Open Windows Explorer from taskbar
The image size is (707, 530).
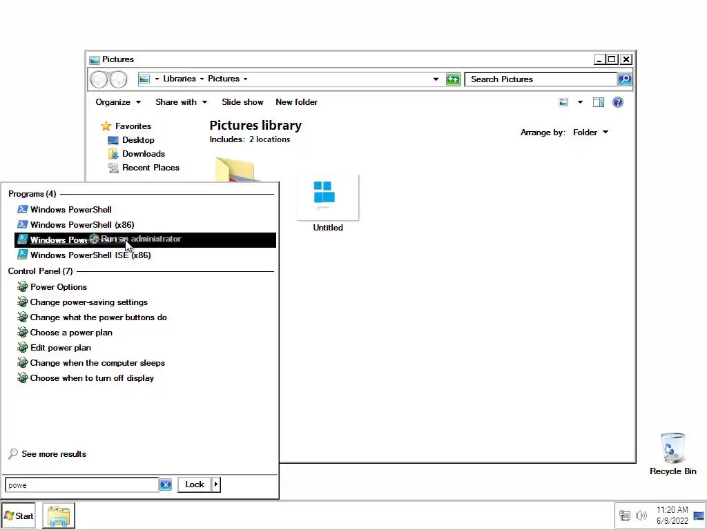pyautogui.click(x=59, y=516)
